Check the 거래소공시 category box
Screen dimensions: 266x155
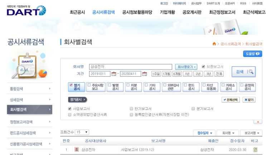[223, 85]
